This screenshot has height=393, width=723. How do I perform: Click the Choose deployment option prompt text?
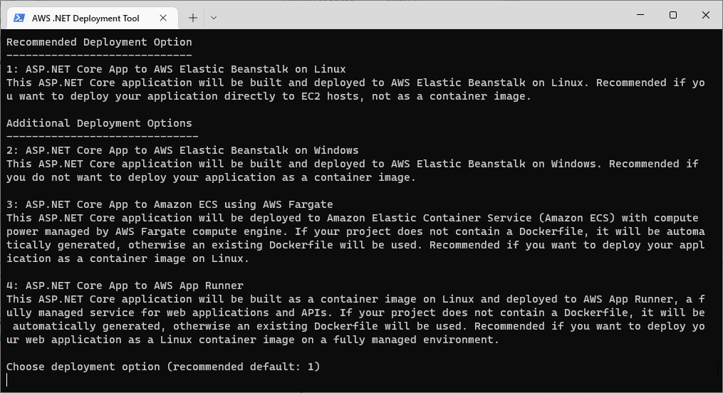pos(163,366)
